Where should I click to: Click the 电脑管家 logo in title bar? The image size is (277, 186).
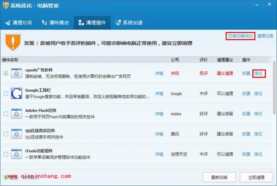(x=6, y=5)
